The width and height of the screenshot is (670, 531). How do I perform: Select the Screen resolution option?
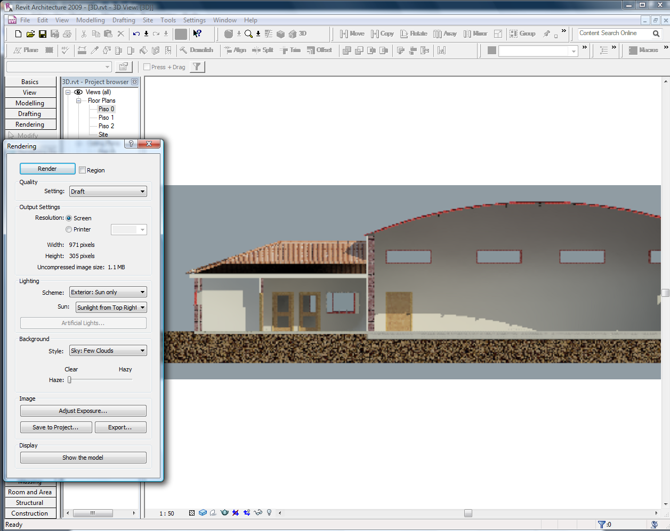(x=69, y=218)
